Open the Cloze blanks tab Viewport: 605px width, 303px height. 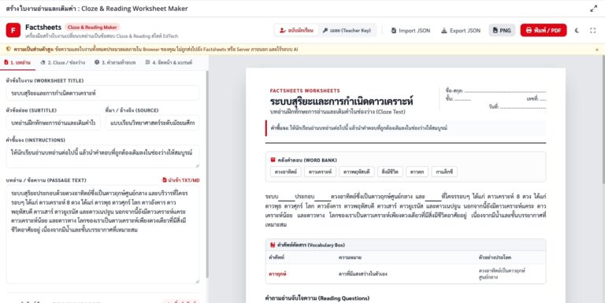(x=62, y=62)
